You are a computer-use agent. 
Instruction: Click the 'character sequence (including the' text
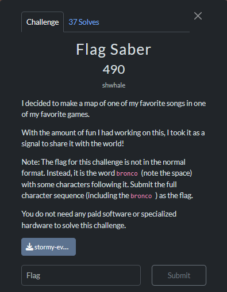point(75,196)
